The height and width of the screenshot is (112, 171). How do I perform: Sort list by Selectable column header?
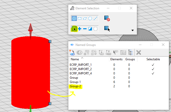tap(153, 59)
